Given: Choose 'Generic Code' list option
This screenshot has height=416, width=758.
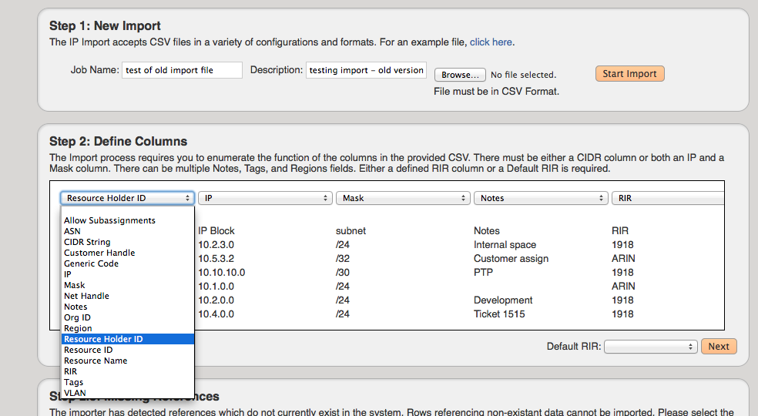Looking at the screenshot, I should point(91,263).
